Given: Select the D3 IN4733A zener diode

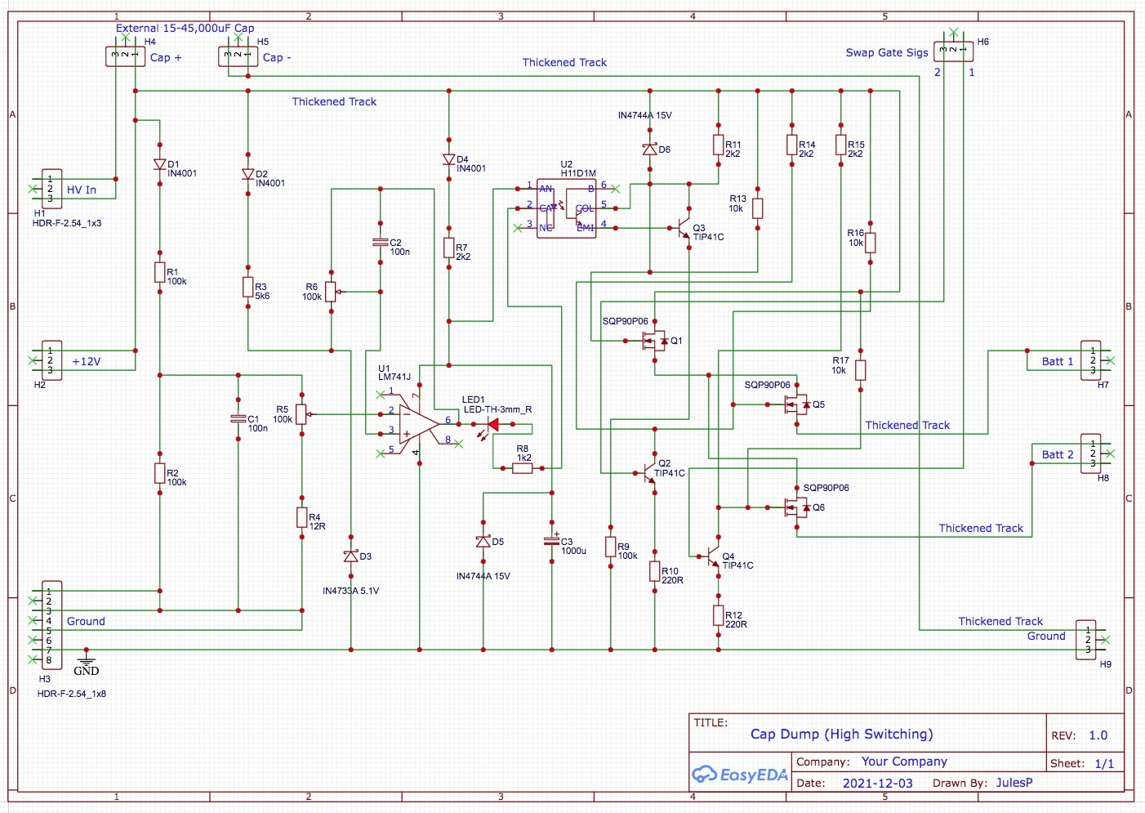Looking at the screenshot, I should (x=351, y=556).
